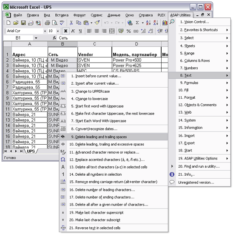Click the Open folder icon
233x234 pixels.
[x=16, y=23]
